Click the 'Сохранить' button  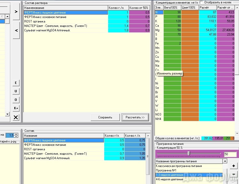point(105,117)
